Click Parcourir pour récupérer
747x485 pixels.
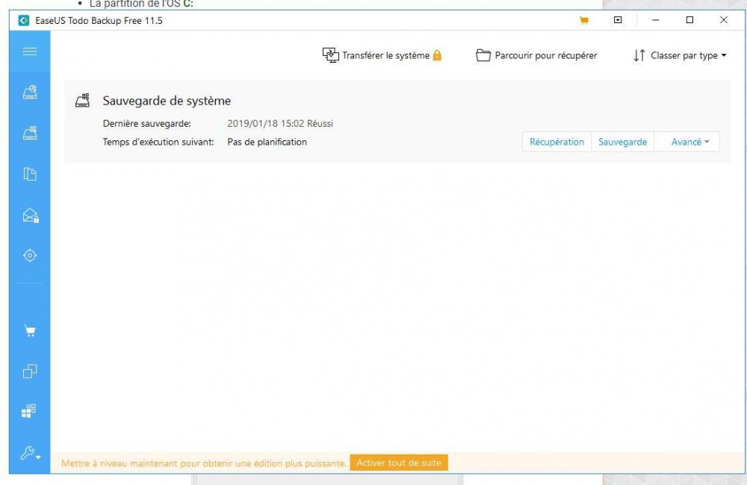tap(536, 55)
